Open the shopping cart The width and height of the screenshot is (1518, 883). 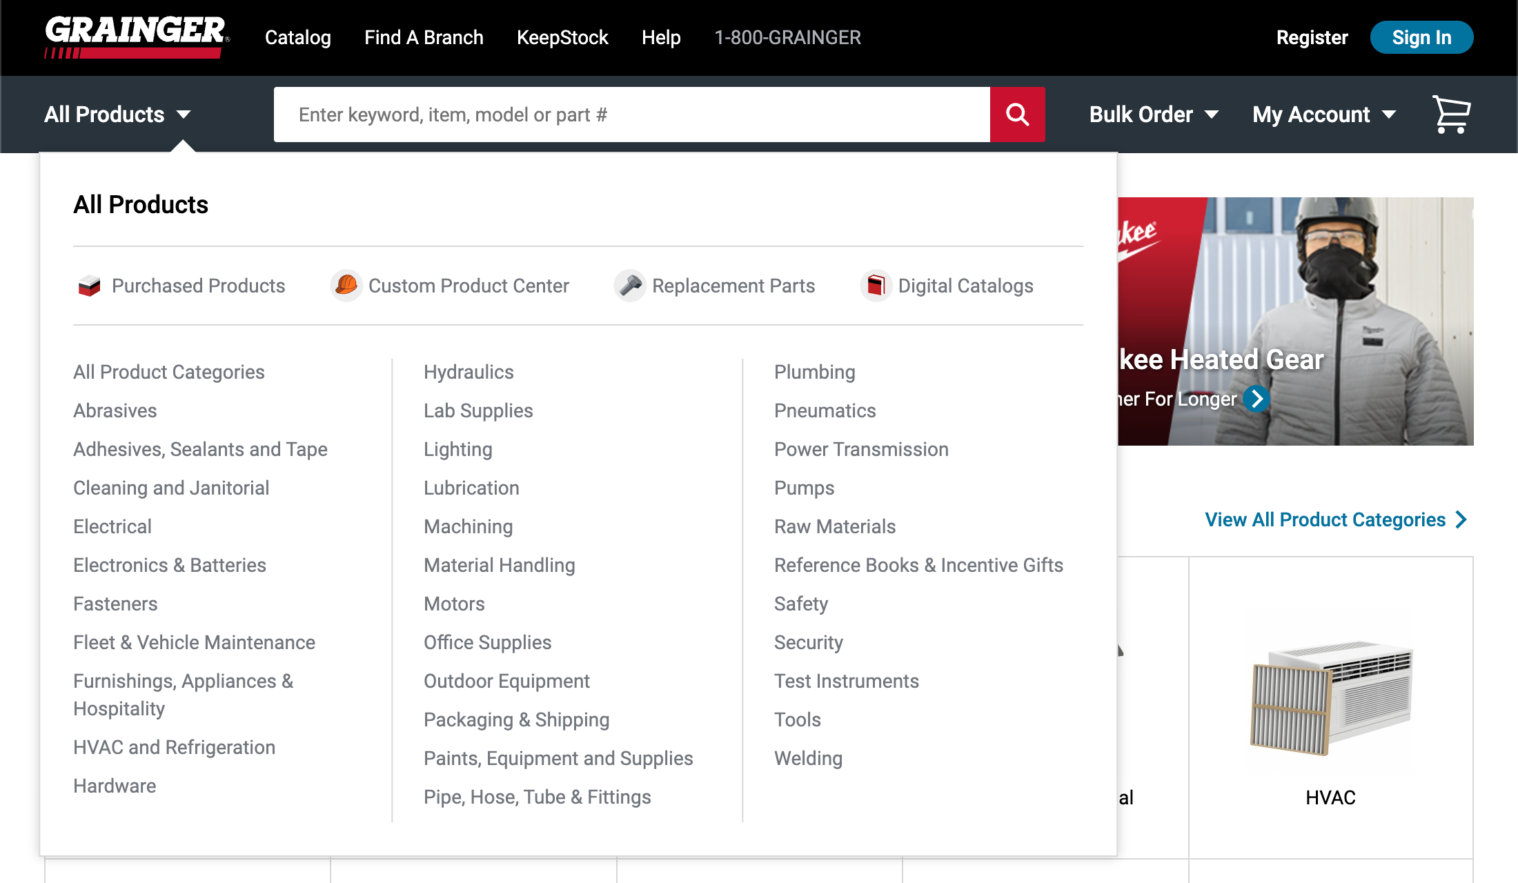(x=1450, y=115)
